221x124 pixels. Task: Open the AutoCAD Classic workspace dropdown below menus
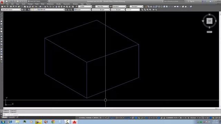[x=11, y=10]
